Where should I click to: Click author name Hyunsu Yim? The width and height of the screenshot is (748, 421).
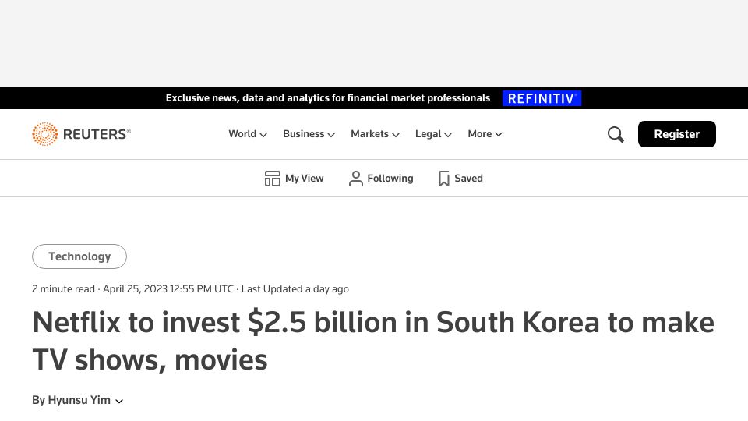click(79, 400)
